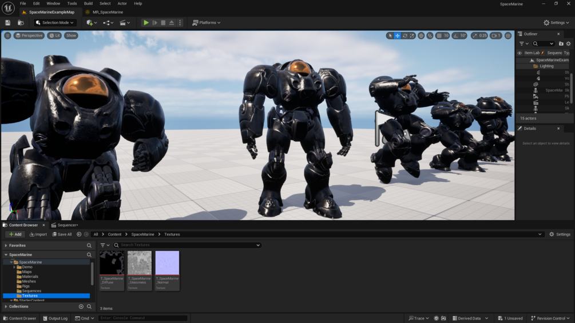Click the Stop simulation square button
575x323 pixels.
point(163,23)
